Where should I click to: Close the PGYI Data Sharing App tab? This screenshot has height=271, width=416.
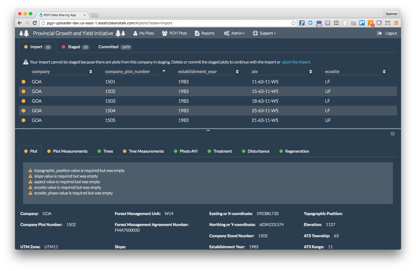point(85,15)
